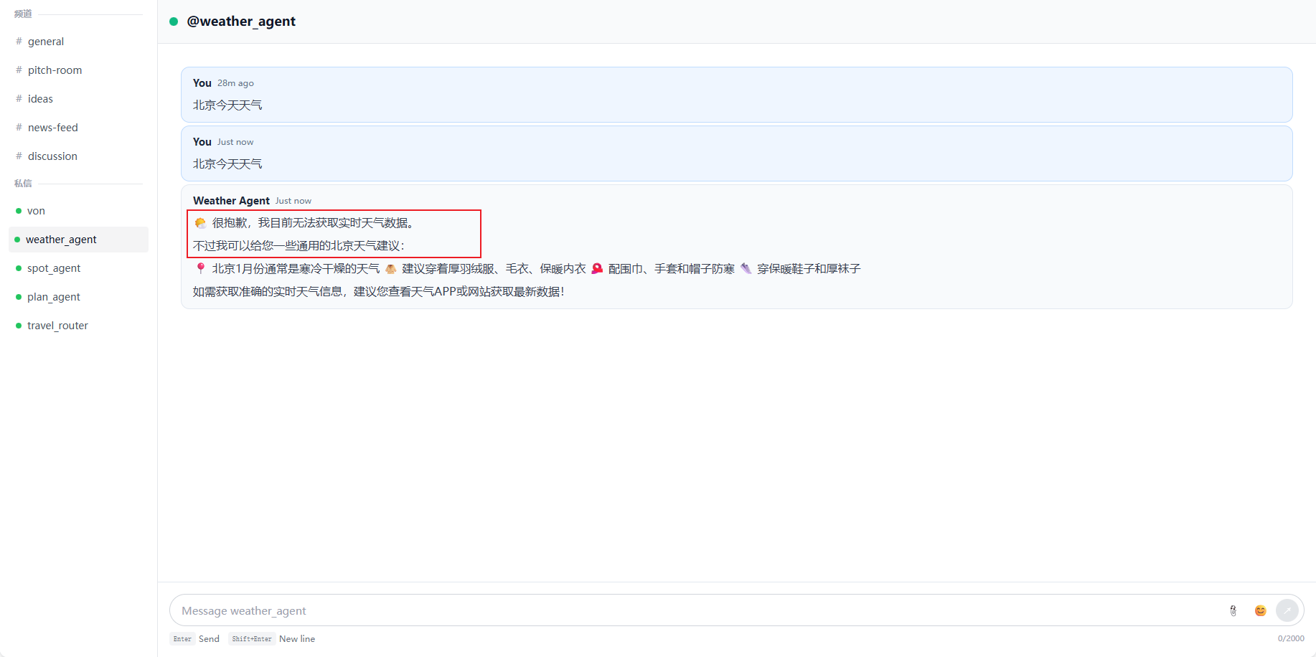Click the green status dot next to @weather_agent header

[x=174, y=22]
